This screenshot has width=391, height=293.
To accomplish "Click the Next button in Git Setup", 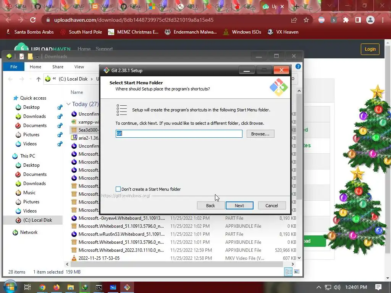I will pyautogui.click(x=239, y=206).
